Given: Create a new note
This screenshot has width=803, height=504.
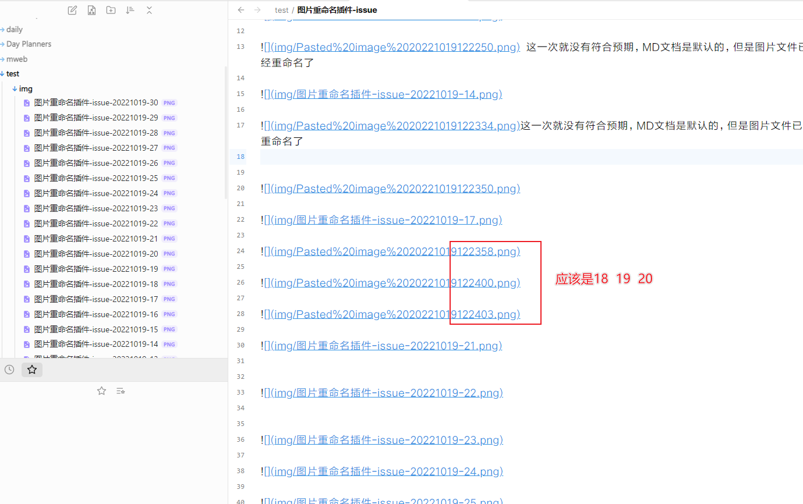Looking at the screenshot, I should [72, 10].
